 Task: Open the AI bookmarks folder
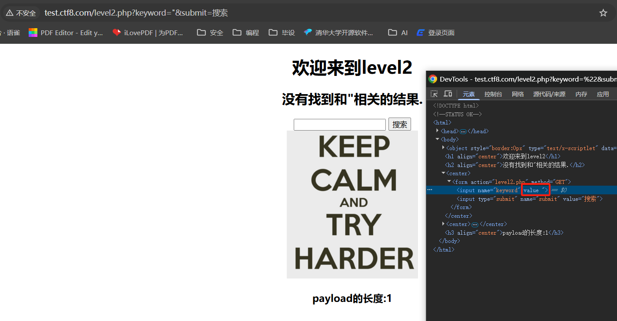pyautogui.click(x=398, y=33)
